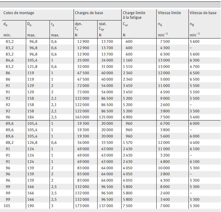Image resolution: width=221 pixels, height=212 pixels.
Task: Click the 'Vitesse de base' column header
Action: pyautogui.click(x=203, y=13)
